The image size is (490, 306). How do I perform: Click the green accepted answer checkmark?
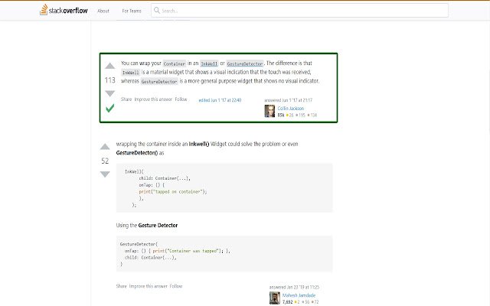pyautogui.click(x=109, y=109)
